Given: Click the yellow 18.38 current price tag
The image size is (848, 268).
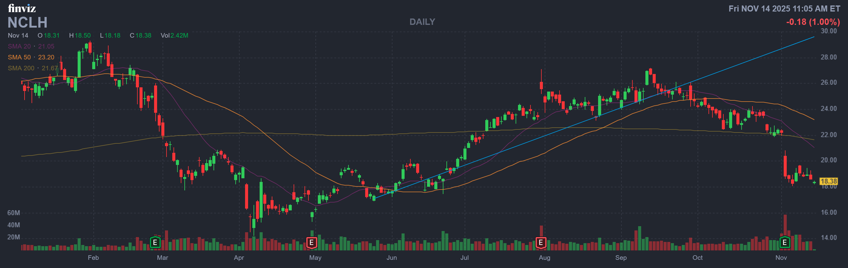Looking at the screenshot, I should pyautogui.click(x=828, y=181).
